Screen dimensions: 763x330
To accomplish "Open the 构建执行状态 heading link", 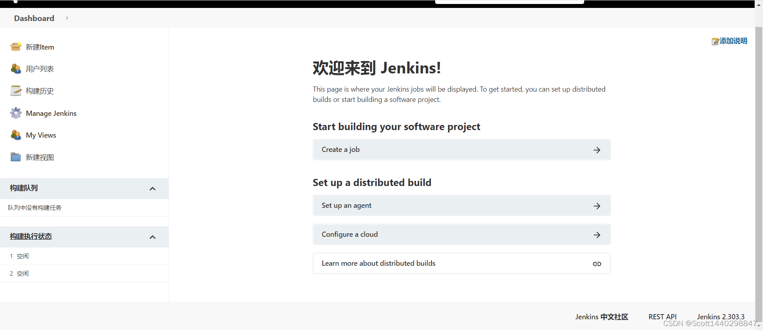I will [31, 236].
